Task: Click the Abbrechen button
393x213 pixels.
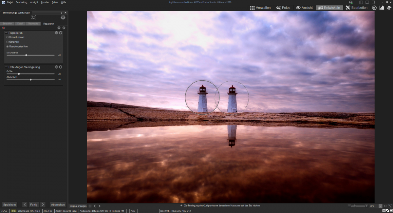Action: (x=58, y=204)
